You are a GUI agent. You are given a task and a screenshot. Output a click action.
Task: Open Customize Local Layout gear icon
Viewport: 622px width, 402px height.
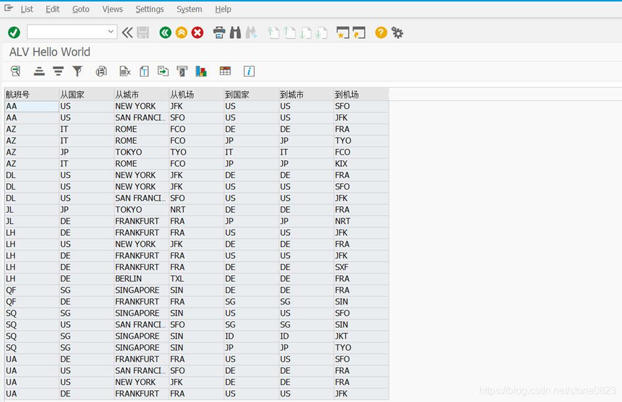(x=397, y=32)
